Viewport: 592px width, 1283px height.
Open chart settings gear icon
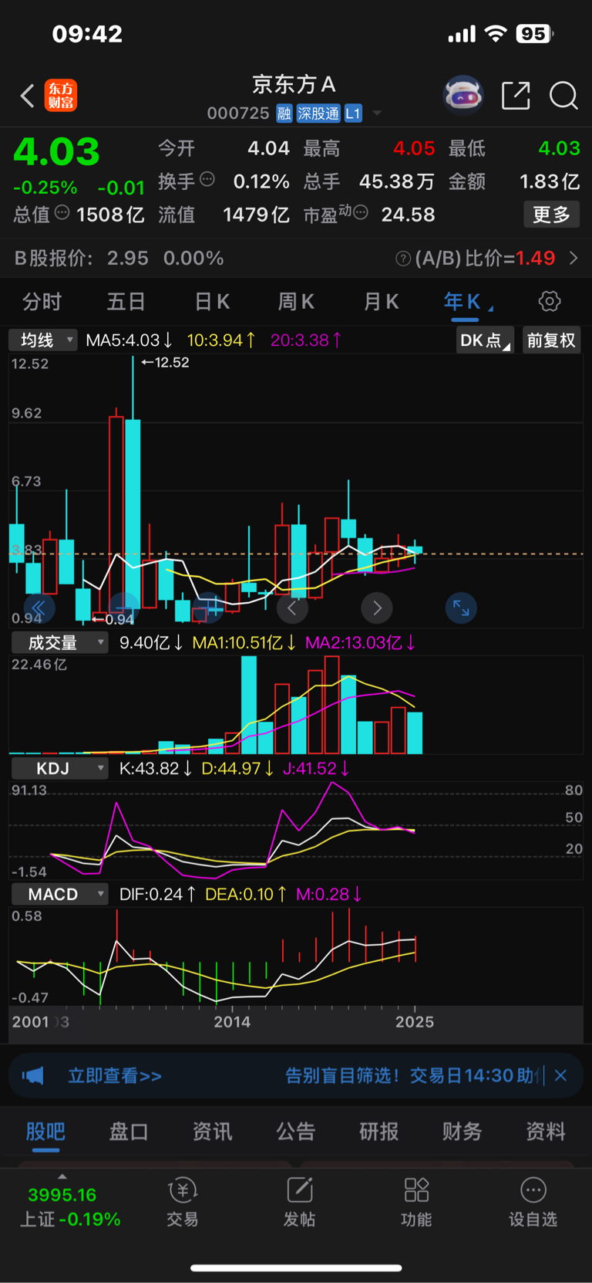pyautogui.click(x=550, y=301)
